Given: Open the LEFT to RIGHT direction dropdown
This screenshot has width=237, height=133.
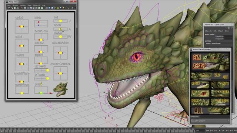Looking at the screenshot, I should click(x=210, y=121).
